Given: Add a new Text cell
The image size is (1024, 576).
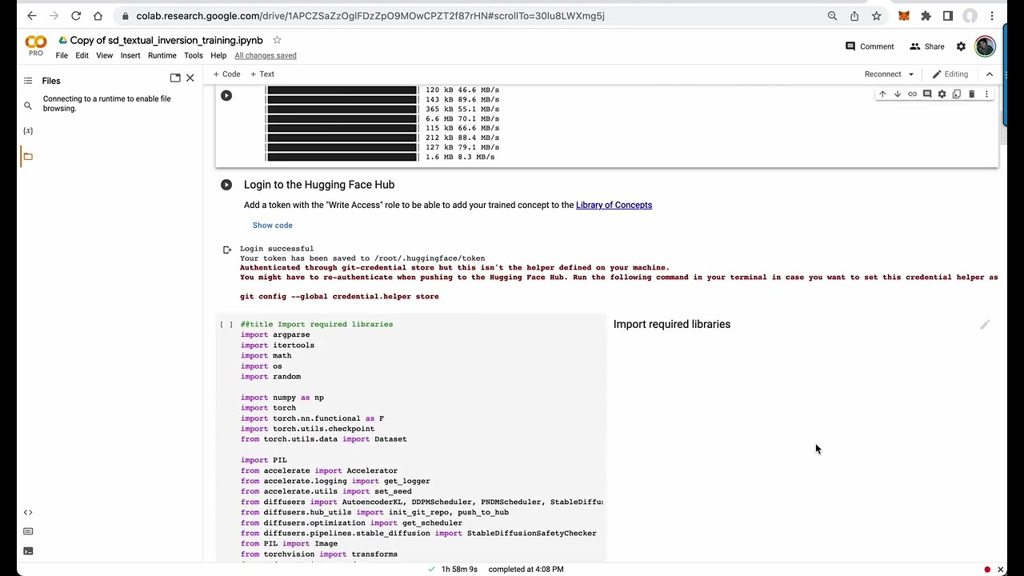Looking at the screenshot, I should [x=262, y=74].
